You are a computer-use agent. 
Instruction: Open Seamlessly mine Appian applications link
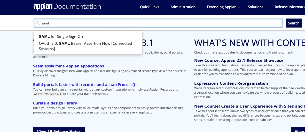point(68,66)
